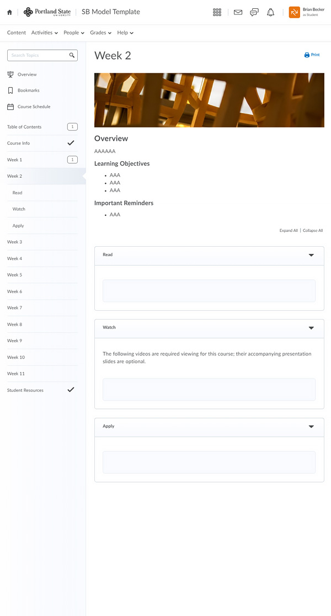Open the course selector grid icon
331x616 pixels.
point(217,12)
